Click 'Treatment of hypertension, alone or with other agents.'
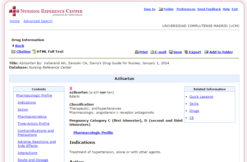Image resolution: width=247 pixels, height=162 pixels. click(x=115, y=152)
